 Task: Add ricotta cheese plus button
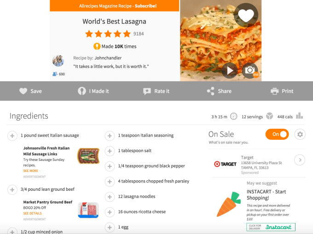110,212
